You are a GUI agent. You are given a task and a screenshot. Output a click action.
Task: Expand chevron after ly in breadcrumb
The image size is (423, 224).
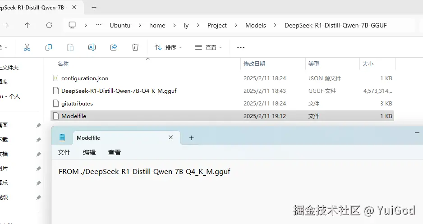(x=198, y=25)
